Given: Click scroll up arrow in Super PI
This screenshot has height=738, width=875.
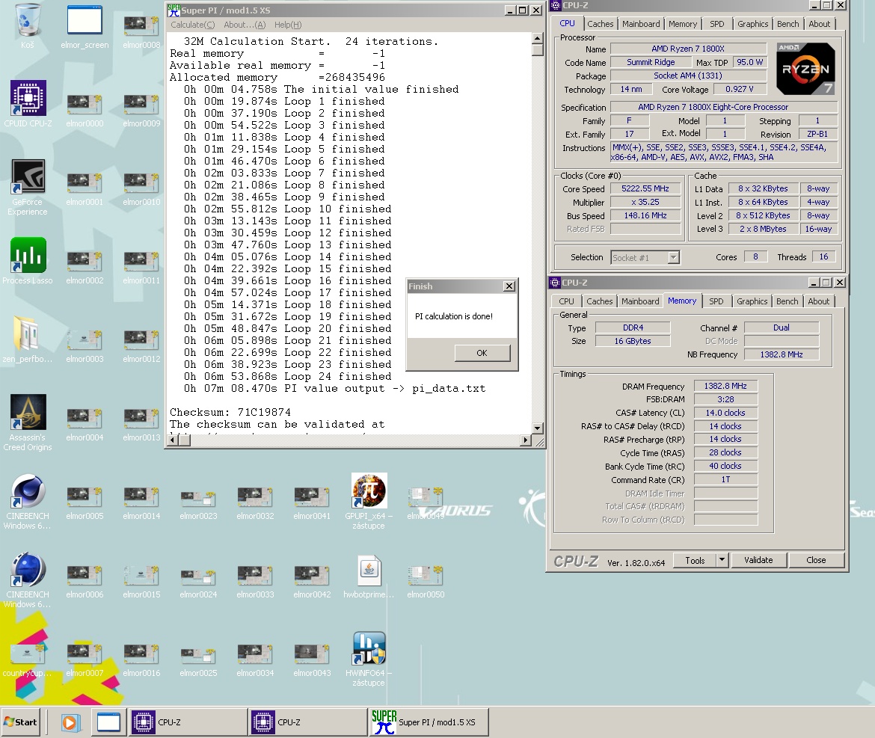Looking at the screenshot, I should click(538, 38).
